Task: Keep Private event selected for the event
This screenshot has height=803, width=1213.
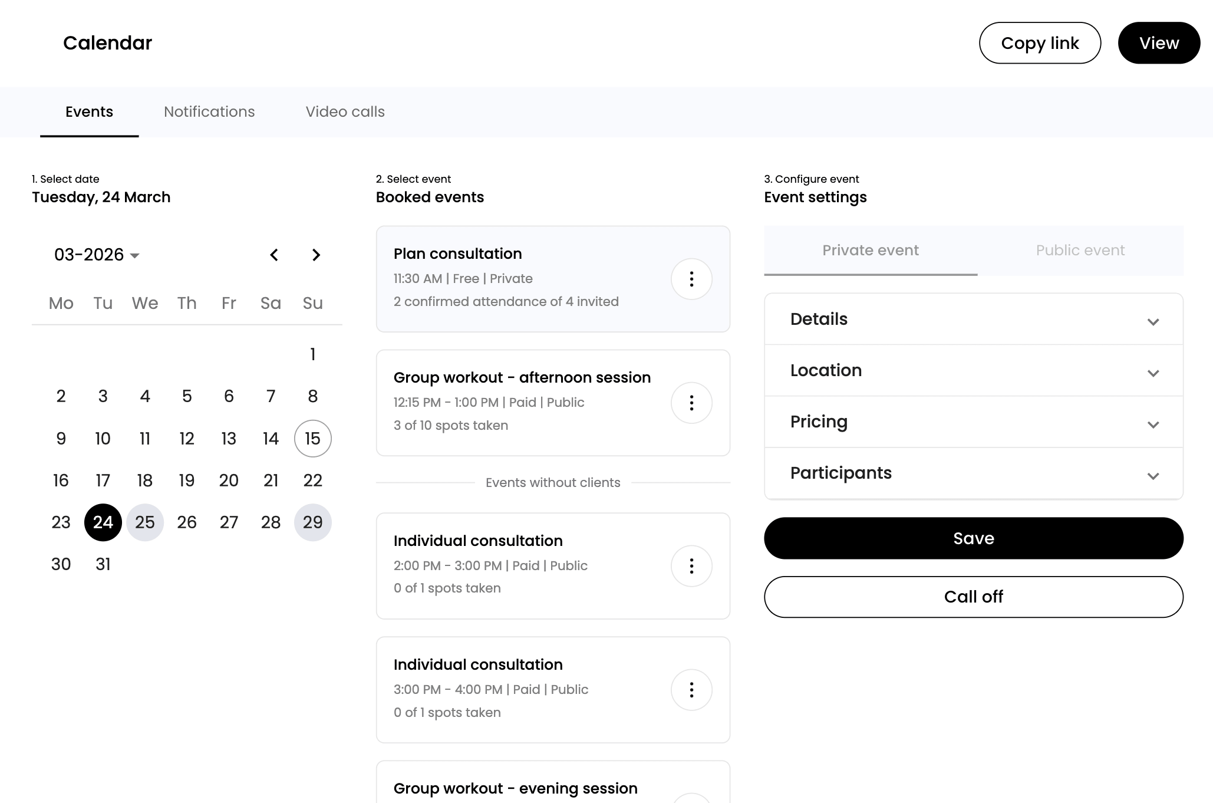Action: 870,250
